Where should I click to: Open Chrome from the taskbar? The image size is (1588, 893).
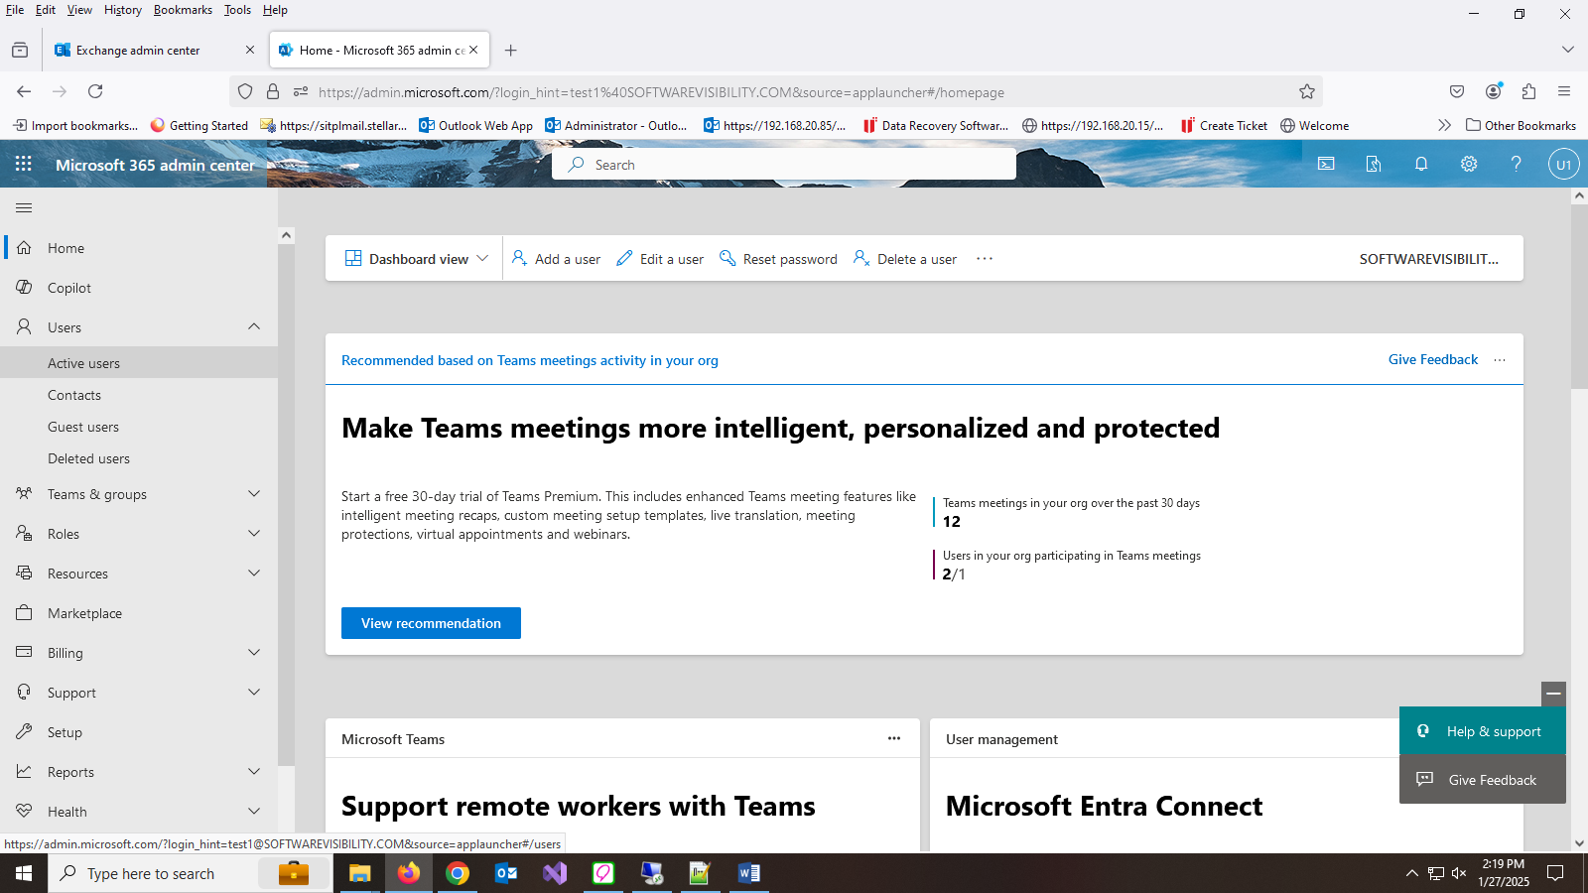coord(458,873)
